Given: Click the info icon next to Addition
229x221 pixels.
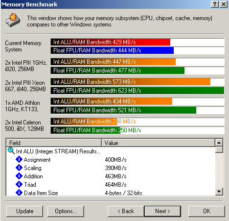Looking at the screenshot, I should 19,176.
